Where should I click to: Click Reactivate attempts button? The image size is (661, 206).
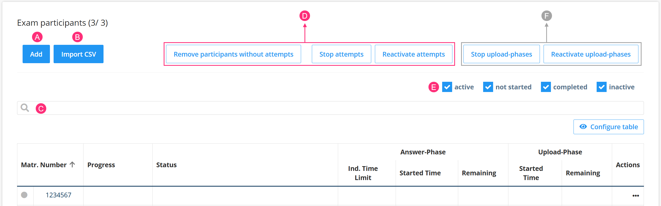(x=414, y=54)
